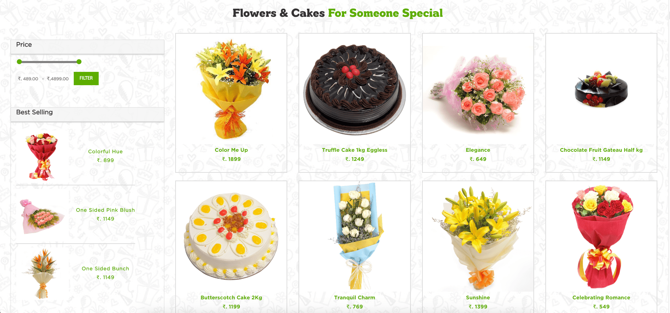Screen dimensions: 670x313
Task: View the Butterscotch Cake 2Kg image
Action: pos(231,236)
